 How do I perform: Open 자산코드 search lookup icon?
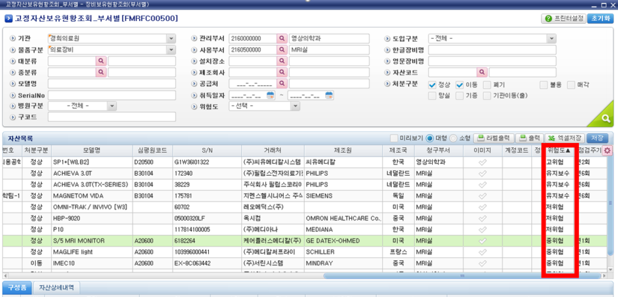point(482,72)
